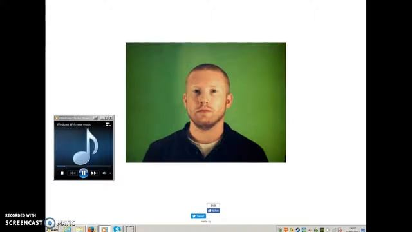
Task: Click the media player seek bar
Action: pyautogui.click(x=84, y=166)
